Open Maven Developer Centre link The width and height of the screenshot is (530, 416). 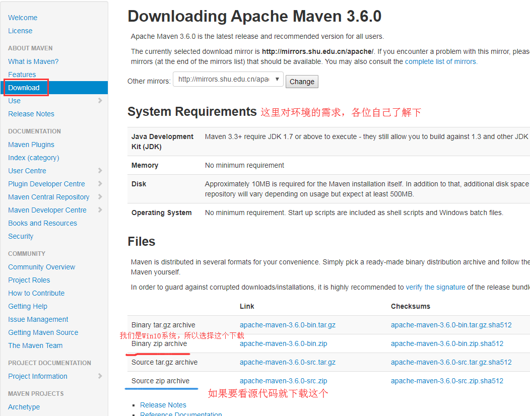coord(47,210)
